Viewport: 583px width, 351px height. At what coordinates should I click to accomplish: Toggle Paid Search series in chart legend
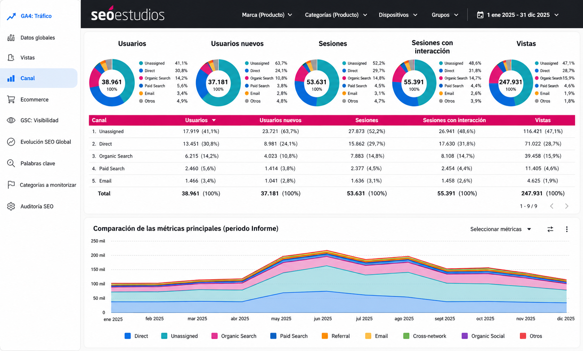point(289,336)
